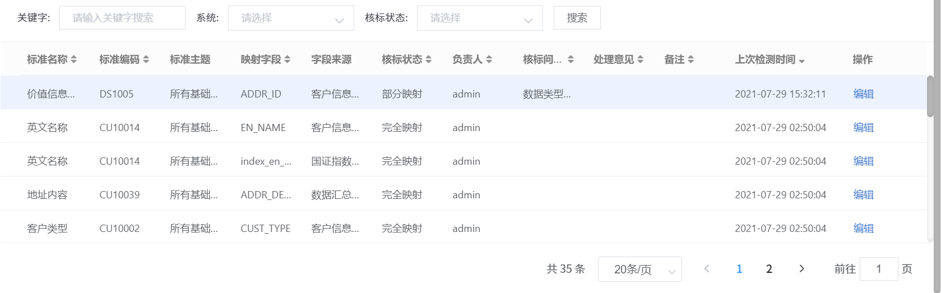This screenshot has height=293, width=941.
Task: Select the 2021-07-29 15:32:11 timestamp
Action: tap(780, 94)
